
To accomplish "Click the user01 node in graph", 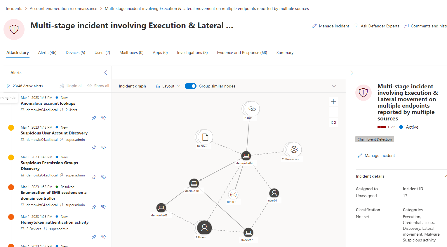I will [274, 193].
